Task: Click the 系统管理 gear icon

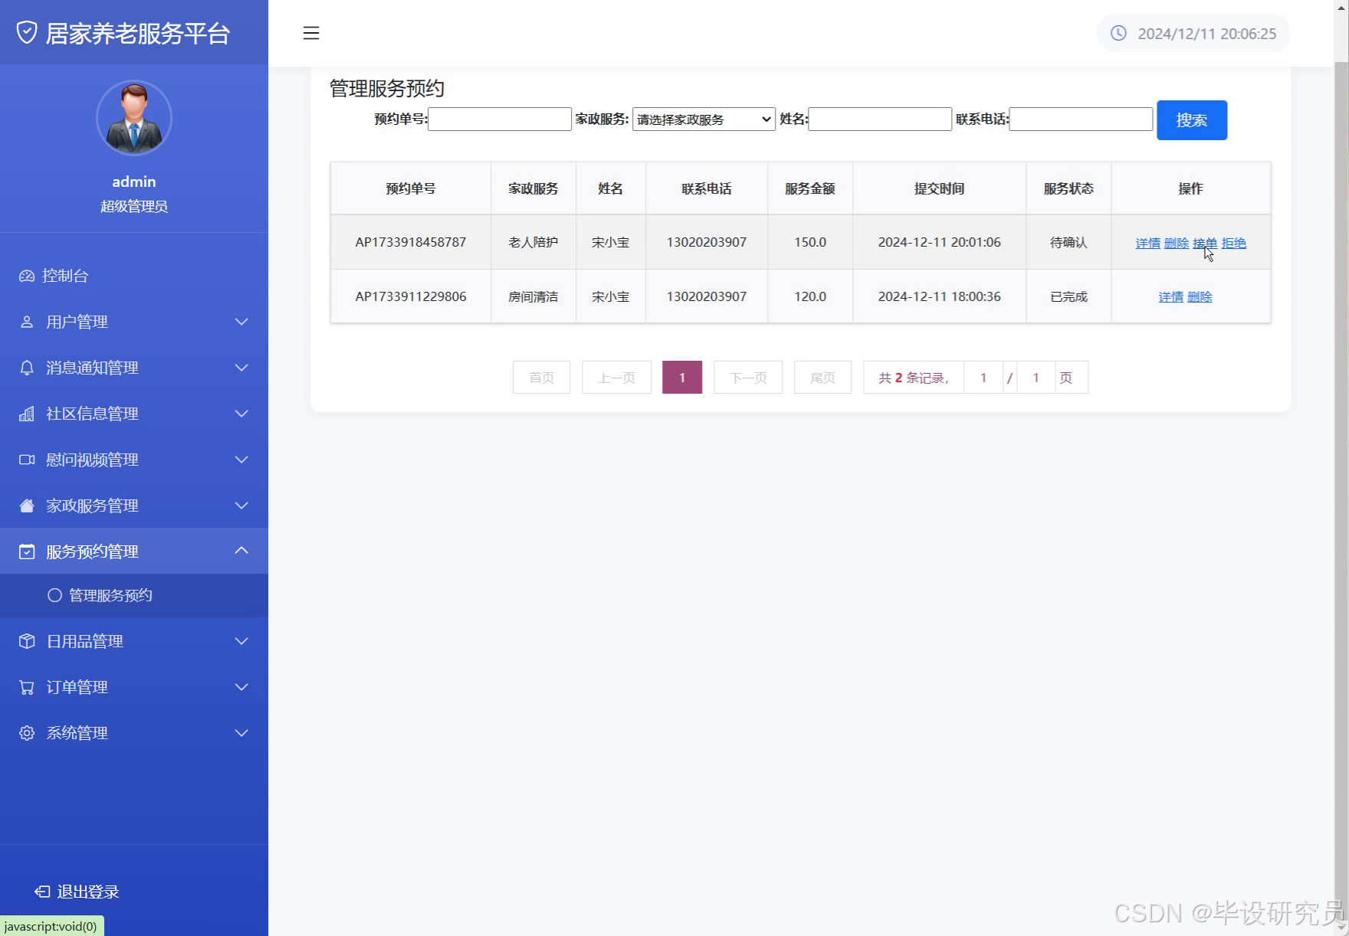Action: pyautogui.click(x=27, y=733)
